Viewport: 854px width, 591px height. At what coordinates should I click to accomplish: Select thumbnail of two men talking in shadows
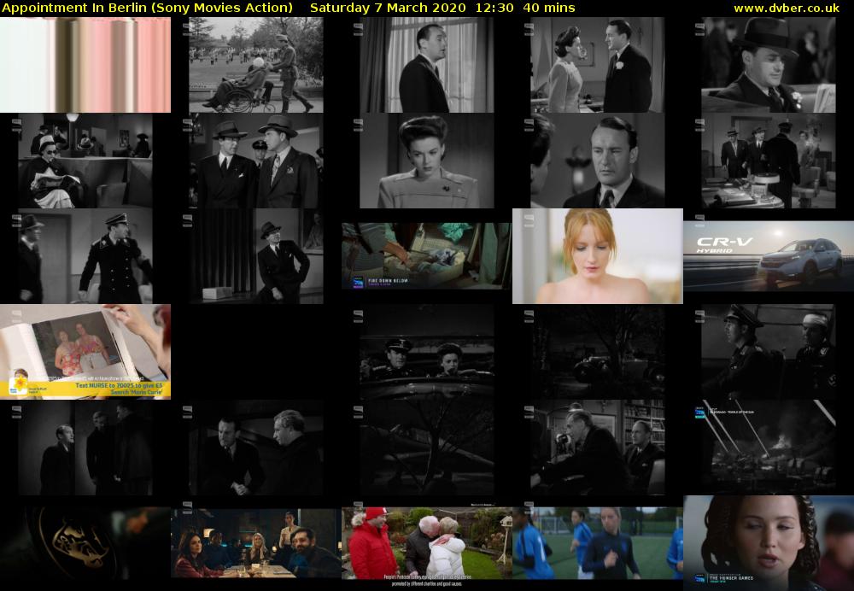pos(256,448)
